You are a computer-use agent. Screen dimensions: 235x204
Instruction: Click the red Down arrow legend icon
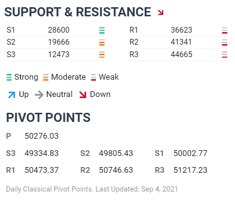click(x=83, y=95)
